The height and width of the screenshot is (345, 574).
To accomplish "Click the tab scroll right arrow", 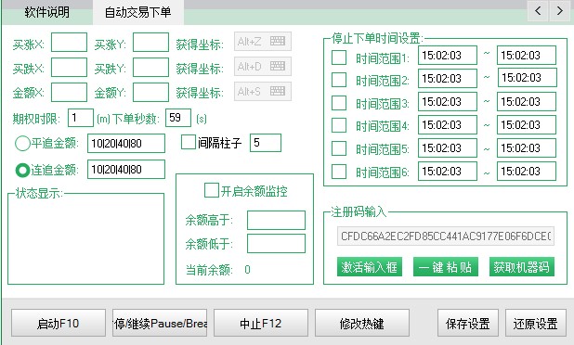I will pos(560,10).
